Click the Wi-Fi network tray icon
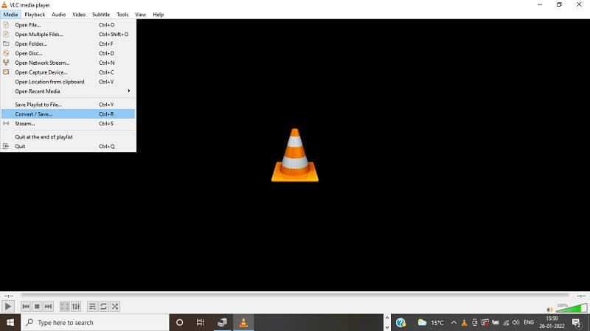The image size is (590, 331). (x=506, y=323)
